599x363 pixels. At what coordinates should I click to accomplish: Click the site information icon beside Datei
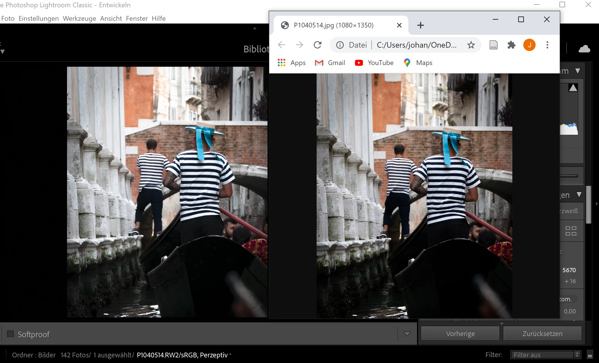click(340, 45)
